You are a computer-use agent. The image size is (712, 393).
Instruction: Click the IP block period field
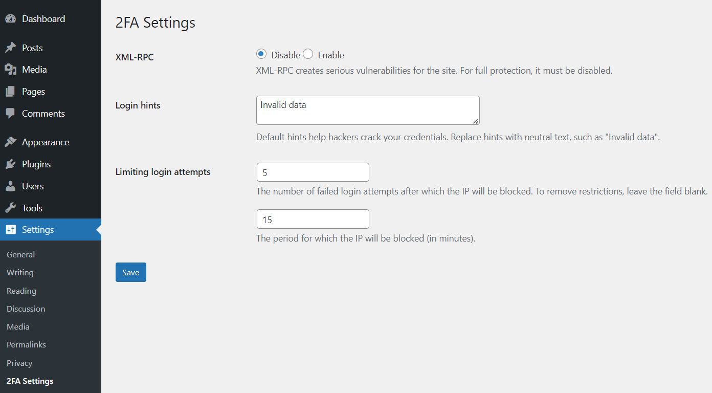pyautogui.click(x=313, y=219)
